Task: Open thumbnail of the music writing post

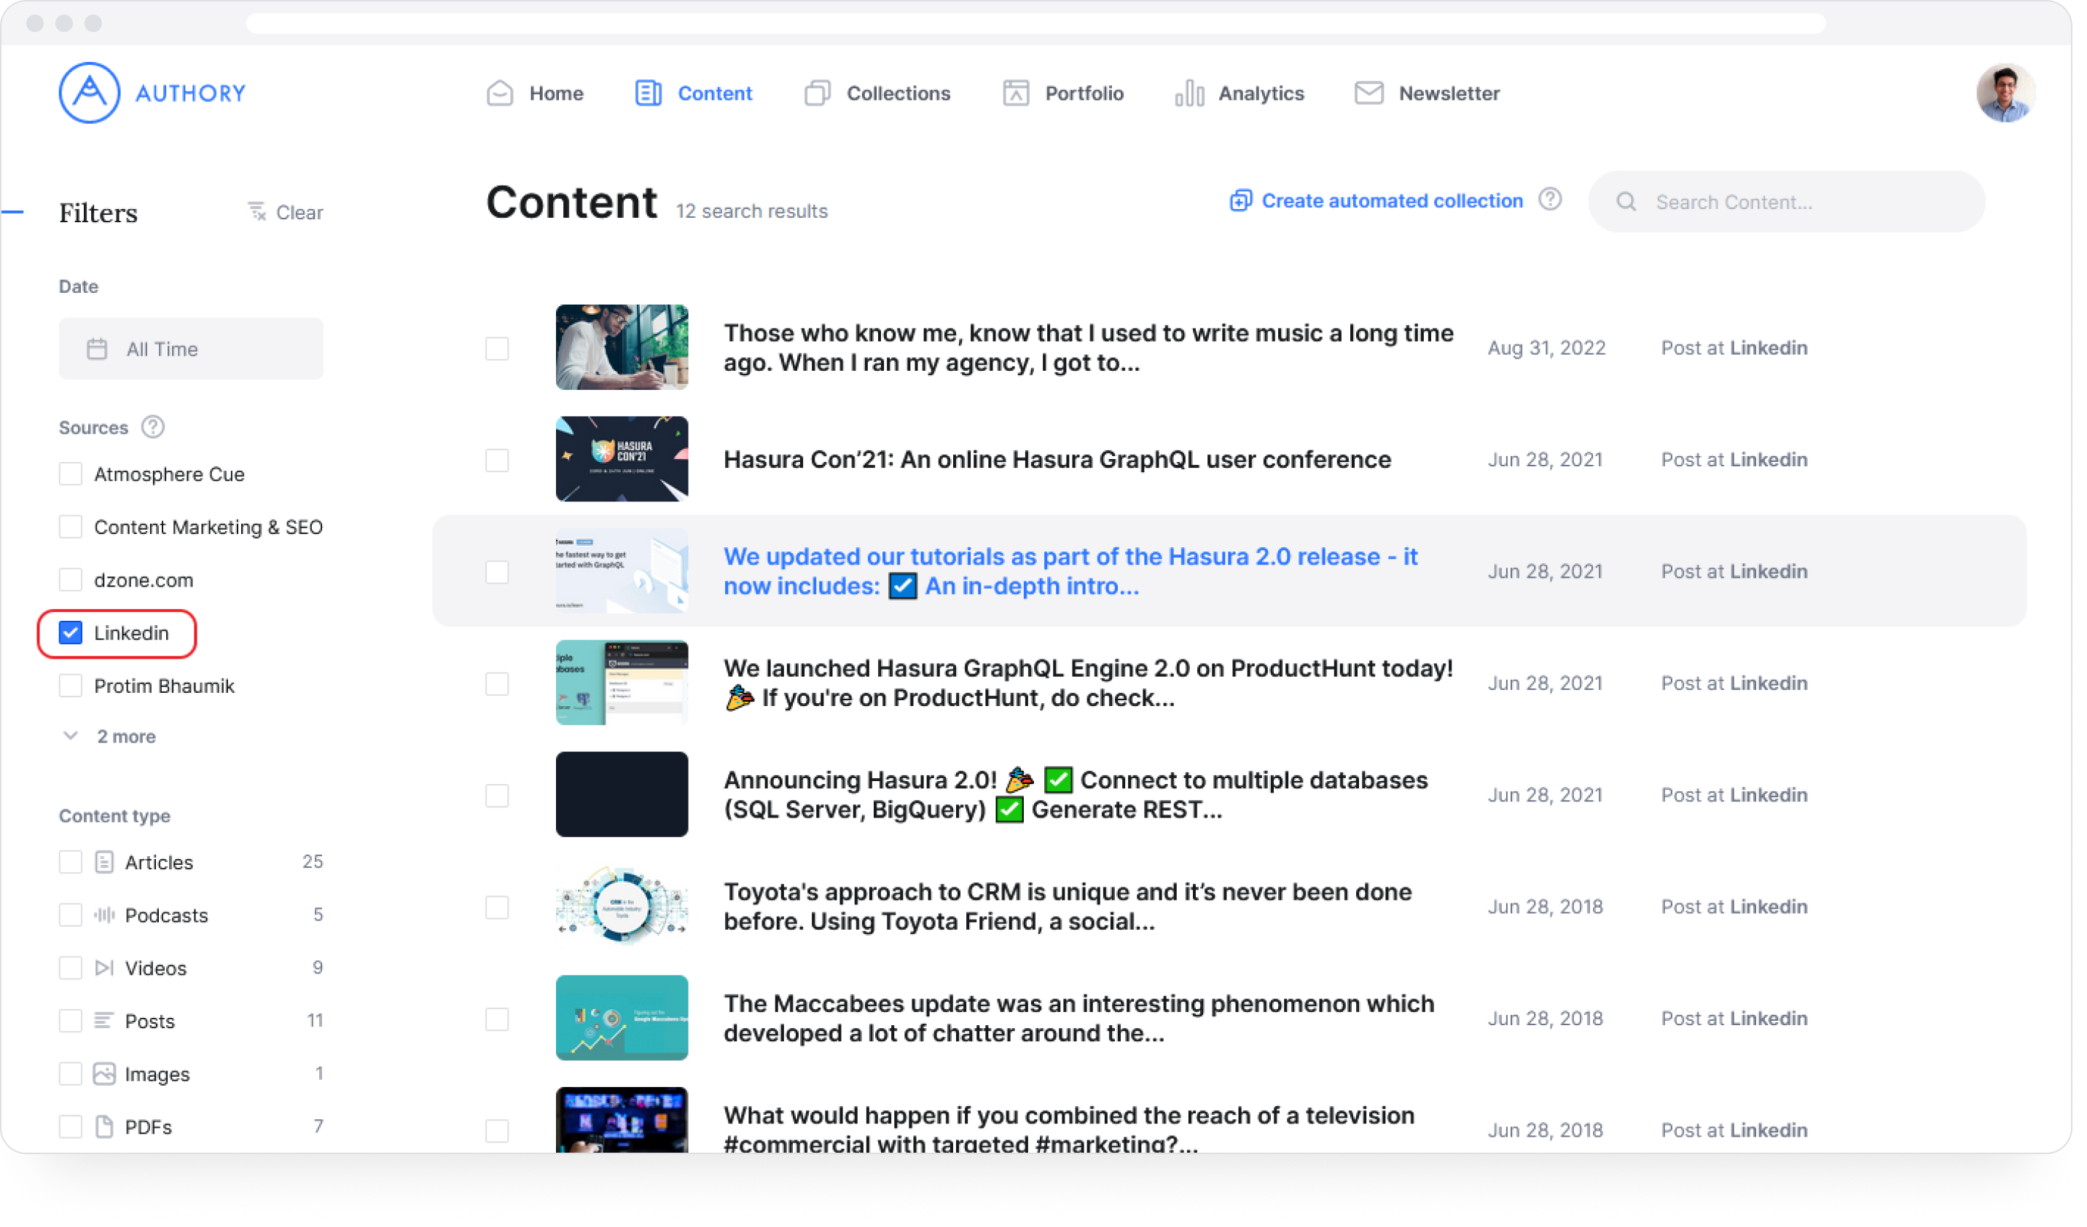Action: click(622, 348)
